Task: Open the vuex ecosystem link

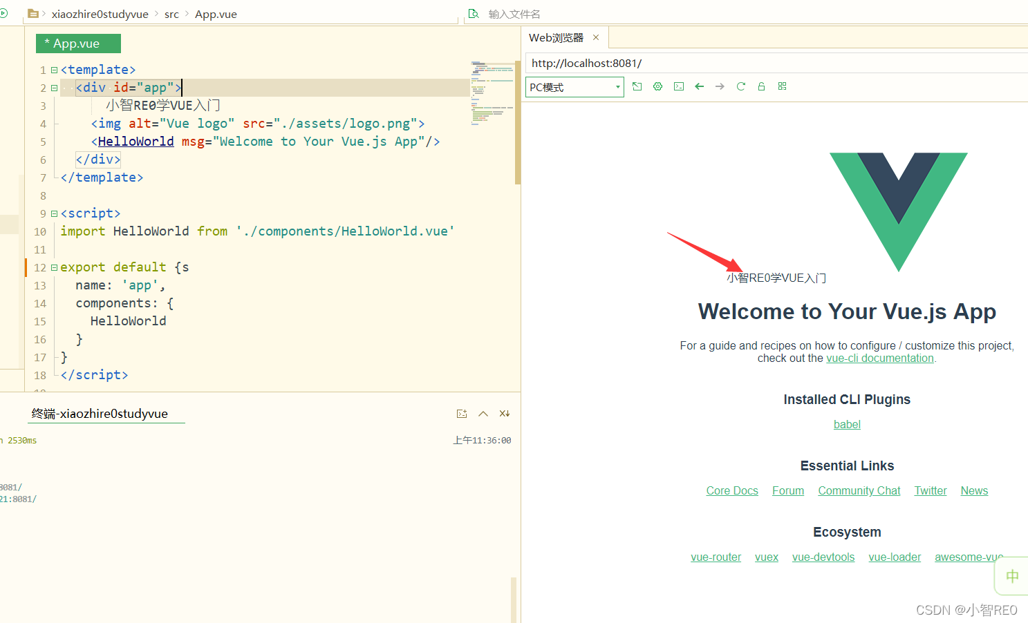Action: click(x=767, y=557)
